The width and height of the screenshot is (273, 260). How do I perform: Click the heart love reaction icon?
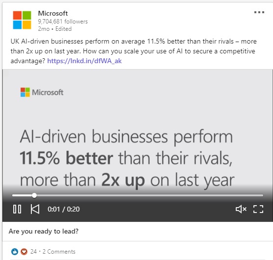24,252
